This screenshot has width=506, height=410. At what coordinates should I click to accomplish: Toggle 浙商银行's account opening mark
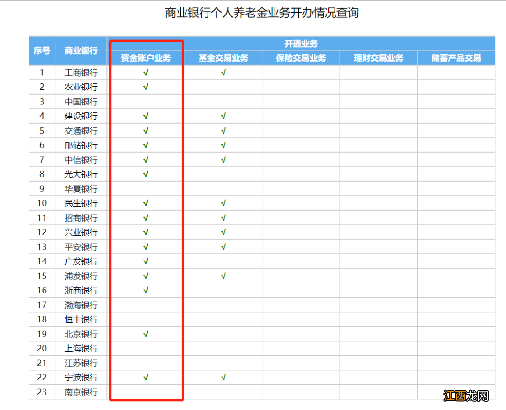tap(146, 290)
